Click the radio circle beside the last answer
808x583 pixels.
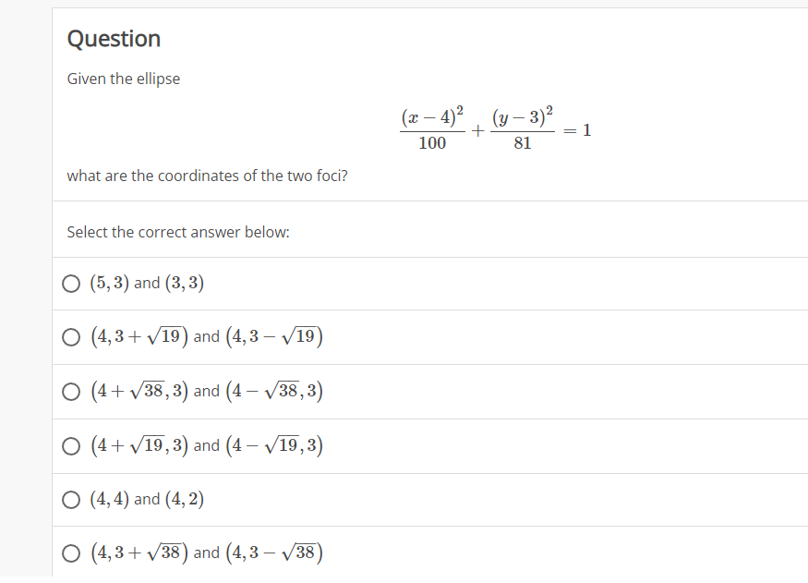pos(71,553)
